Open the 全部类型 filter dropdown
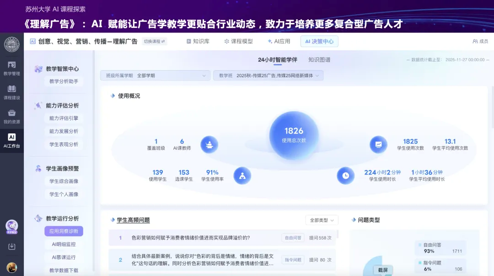The height and width of the screenshot is (276, 494). pyautogui.click(x=322, y=220)
